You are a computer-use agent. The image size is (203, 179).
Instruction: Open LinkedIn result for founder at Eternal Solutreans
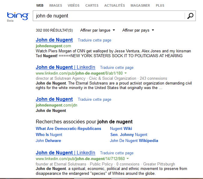pyautogui.click(x=65, y=153)
